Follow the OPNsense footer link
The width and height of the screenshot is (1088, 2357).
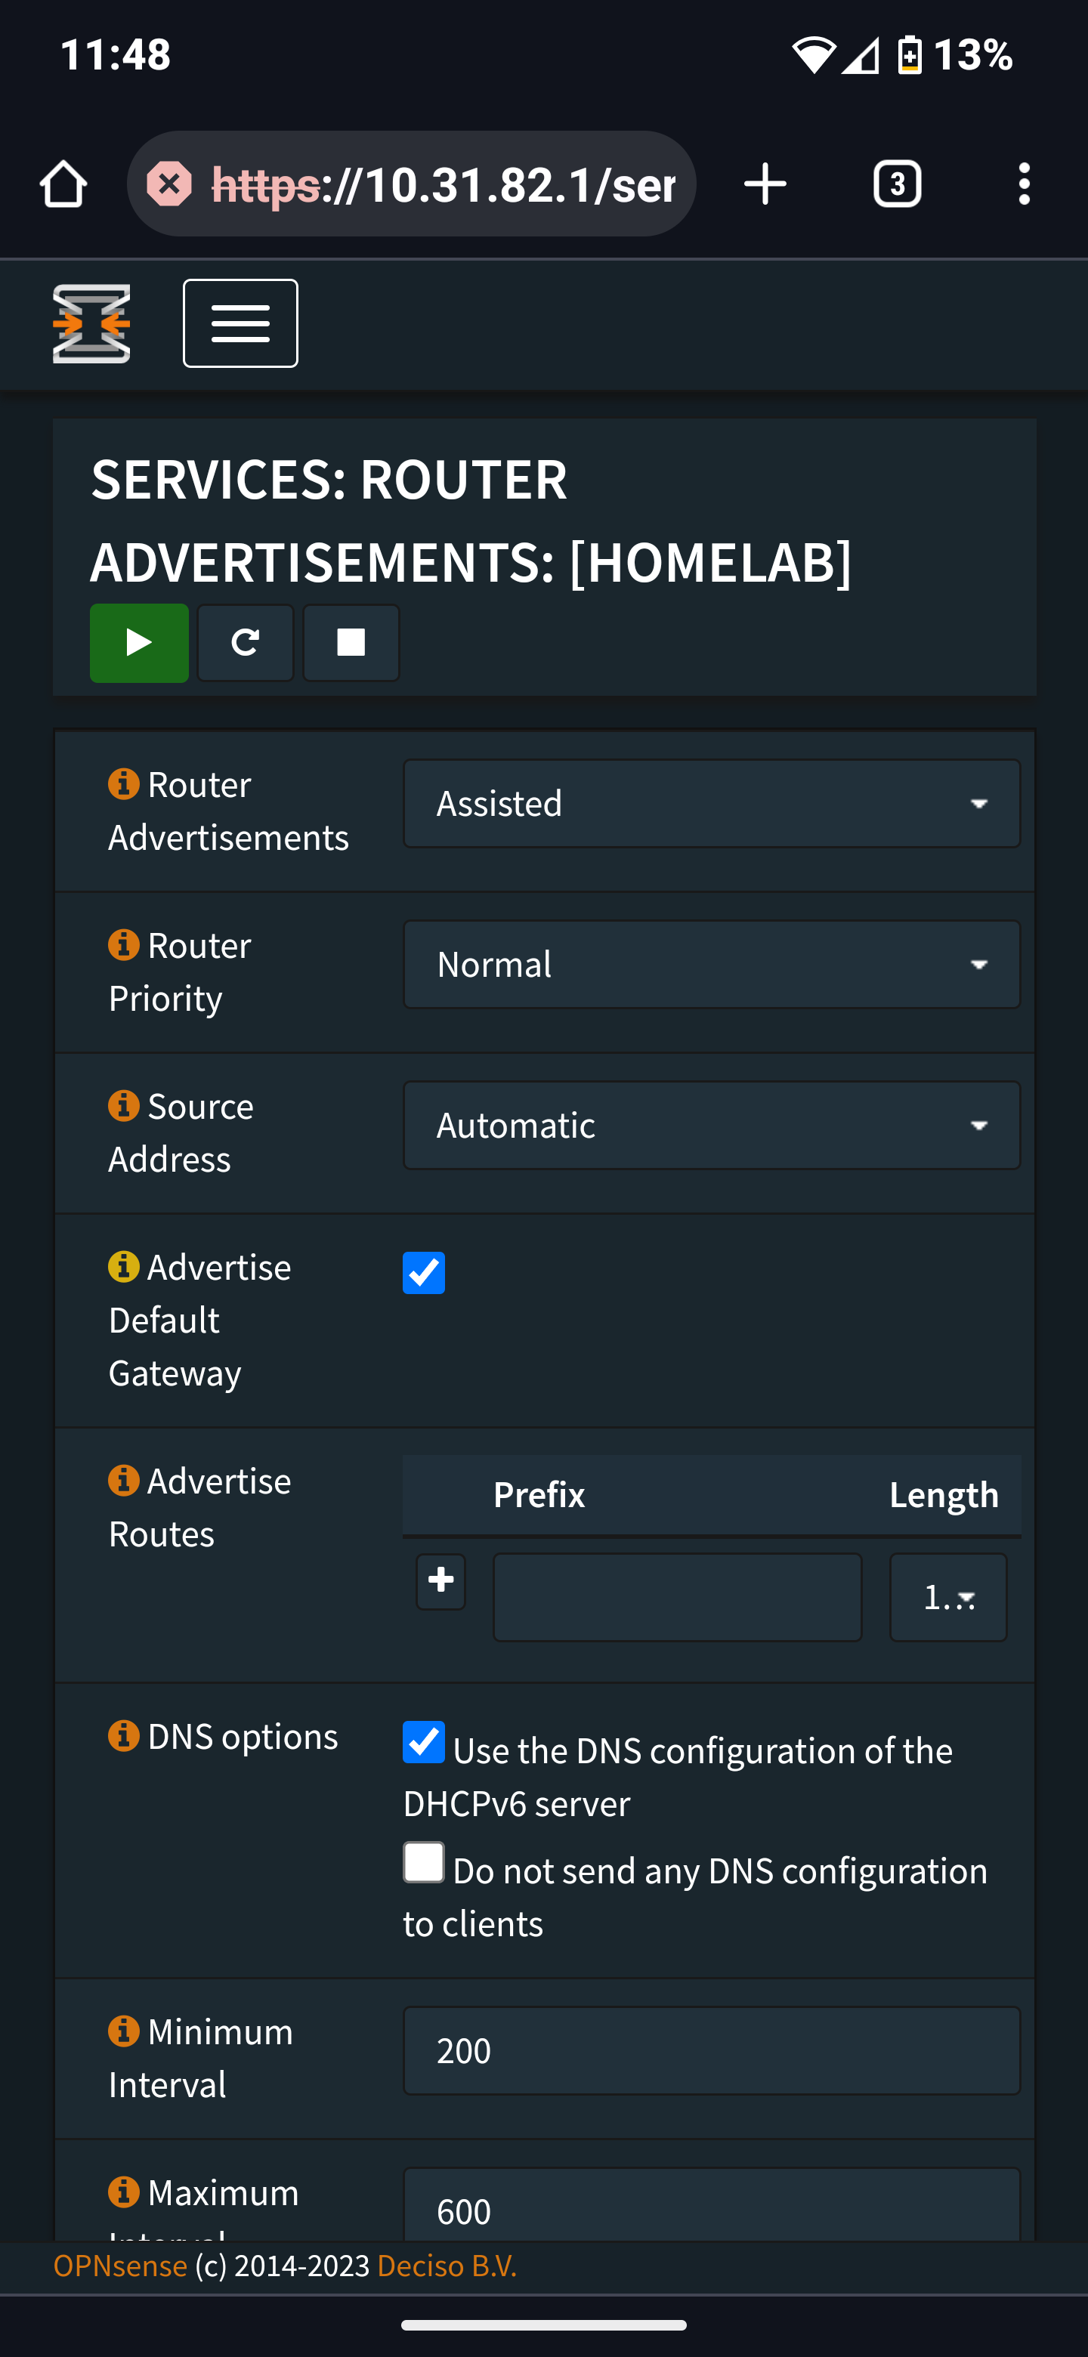120,2266
